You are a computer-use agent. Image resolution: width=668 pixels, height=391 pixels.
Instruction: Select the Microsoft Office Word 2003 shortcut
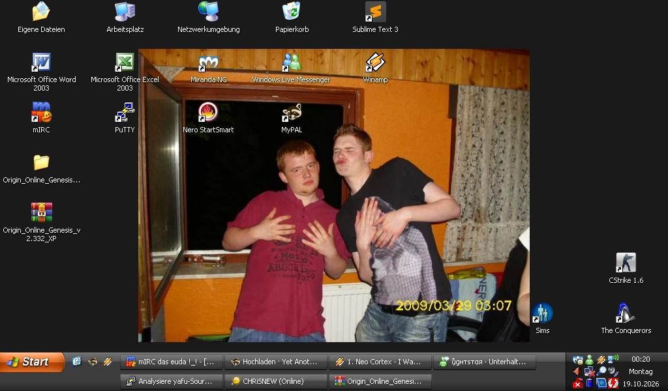[41, 72]
